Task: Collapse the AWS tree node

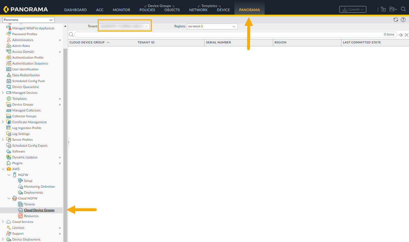Action: [x=3, y=169]
